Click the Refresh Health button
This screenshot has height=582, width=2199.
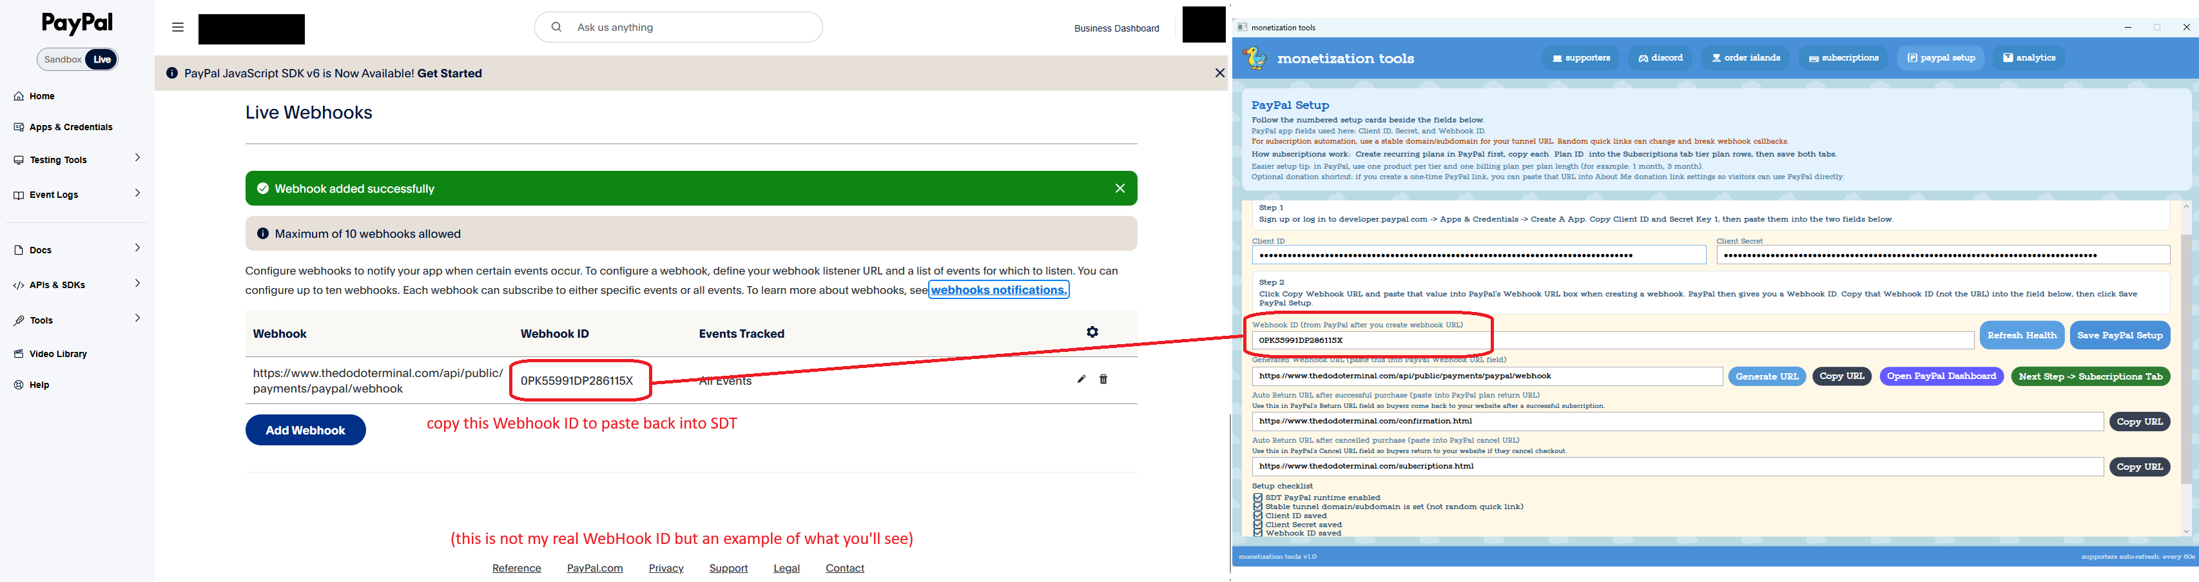[x=2021, y=335]
